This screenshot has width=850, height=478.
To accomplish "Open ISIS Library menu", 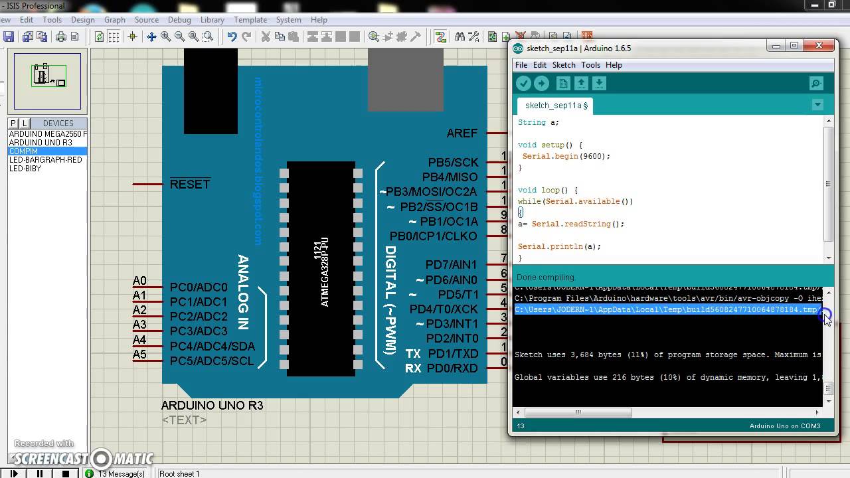I will click(212, 20).
